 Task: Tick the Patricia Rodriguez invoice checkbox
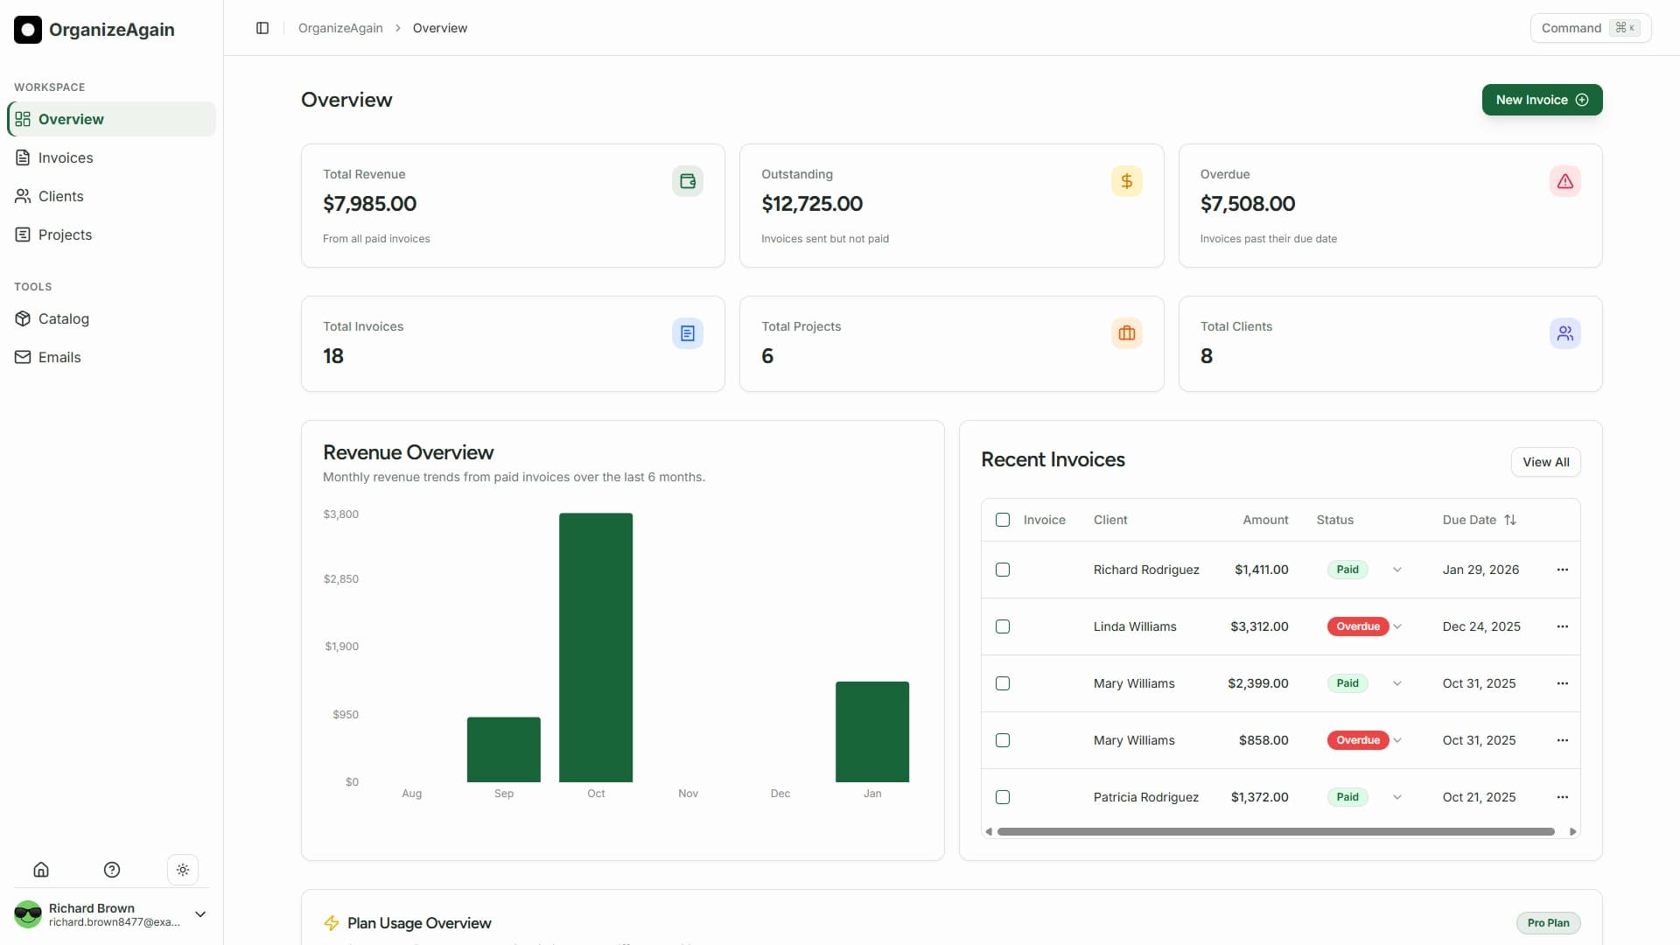point(1003,797)
